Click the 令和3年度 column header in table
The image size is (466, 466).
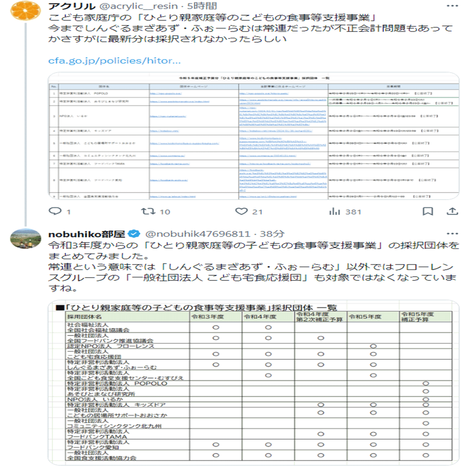pos(216,317)
